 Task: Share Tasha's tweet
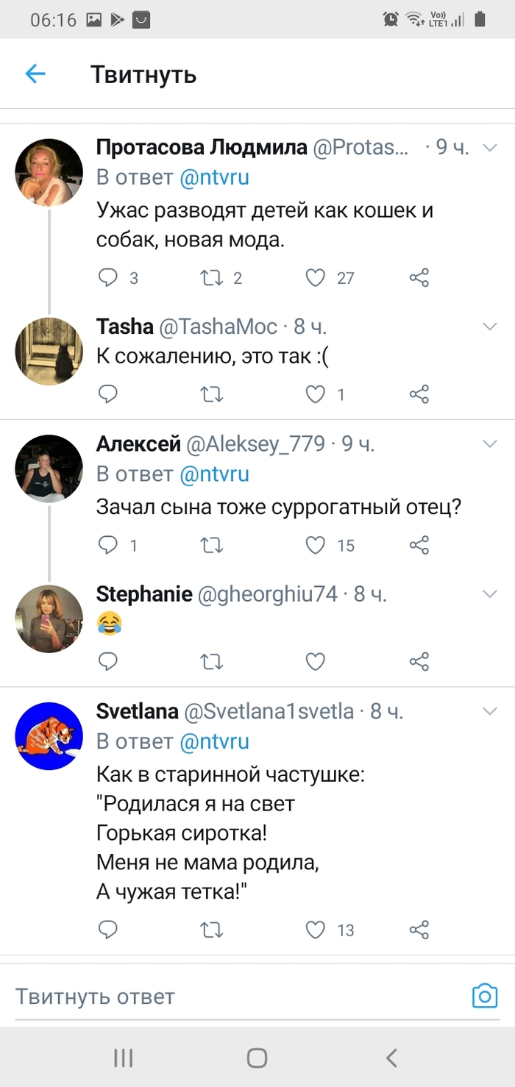point(419,395)
